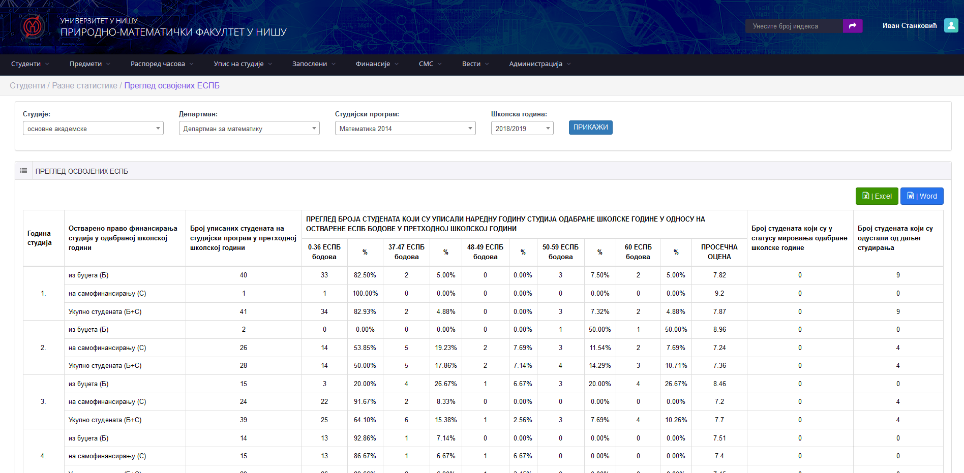Export the table to Excel

(x=877, y=196)
